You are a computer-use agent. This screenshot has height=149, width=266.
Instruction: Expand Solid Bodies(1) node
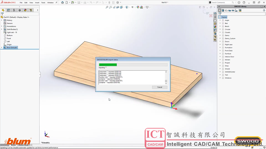coord(2,29)
